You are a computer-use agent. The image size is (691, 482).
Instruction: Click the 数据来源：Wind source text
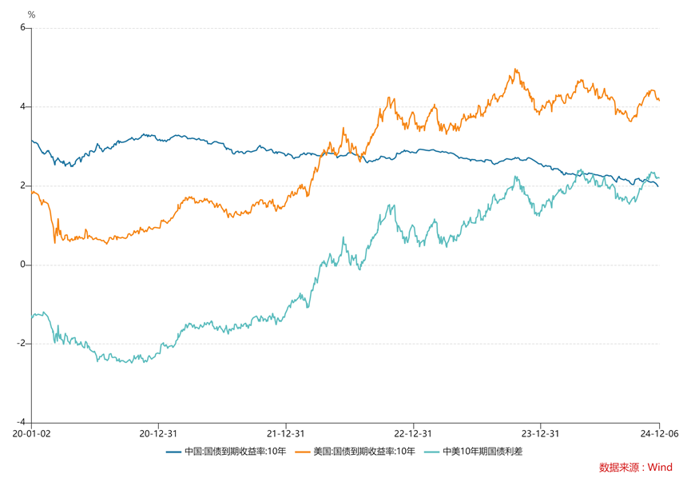tap(635, 468)
